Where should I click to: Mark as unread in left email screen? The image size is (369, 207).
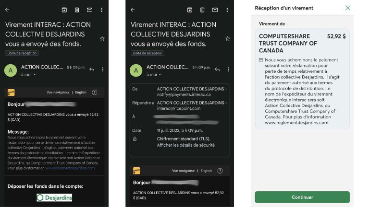[89, 10]
